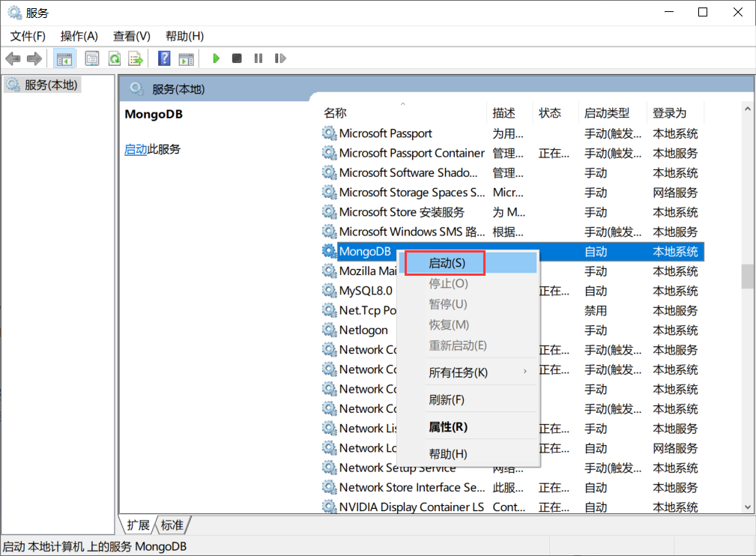This screenshot has height=556, width=756.
Task: Click gear icon of NVIDIA Display Container LS
Action: [330, 507]
